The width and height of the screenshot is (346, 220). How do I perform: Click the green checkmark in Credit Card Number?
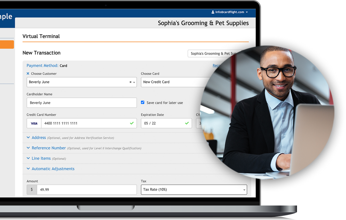pyautogui.click(x=132, y=123)
